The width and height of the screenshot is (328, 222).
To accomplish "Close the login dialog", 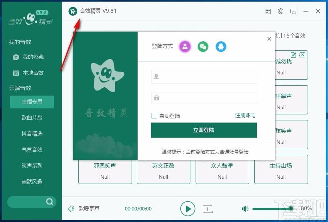I will click(269, 39).
